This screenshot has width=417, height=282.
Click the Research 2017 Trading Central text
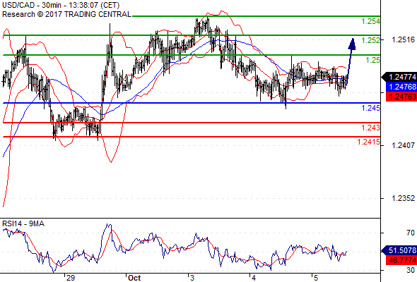(x=66, y=14)
